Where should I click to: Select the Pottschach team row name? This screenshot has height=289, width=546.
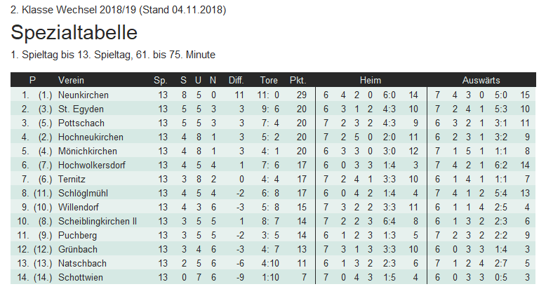coord(77,123)
